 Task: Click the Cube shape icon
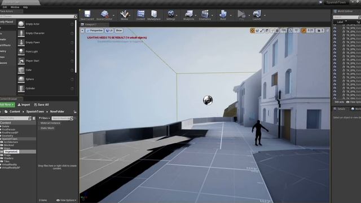21,70
